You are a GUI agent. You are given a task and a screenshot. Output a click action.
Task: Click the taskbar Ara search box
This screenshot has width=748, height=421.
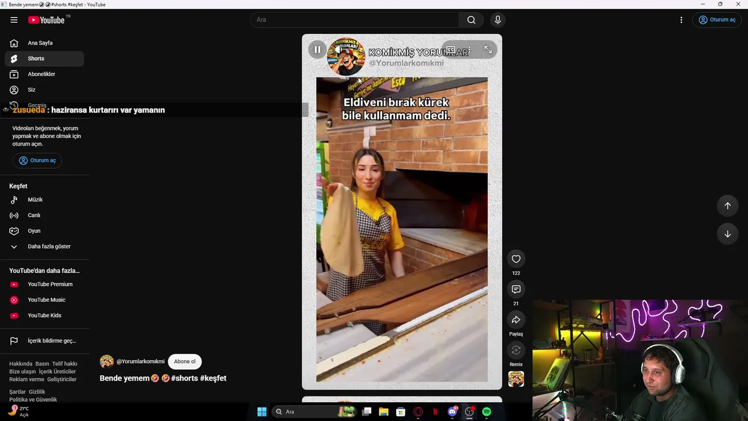(314, 412)
